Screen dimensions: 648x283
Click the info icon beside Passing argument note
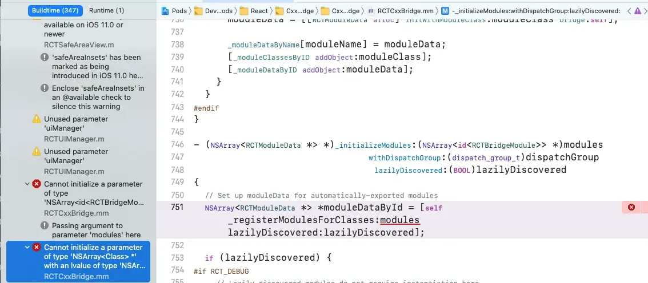(45, 225)
